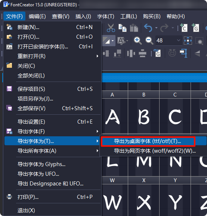Click 退出(X) to quit FontCreator
207x216 pixels.
52,210
